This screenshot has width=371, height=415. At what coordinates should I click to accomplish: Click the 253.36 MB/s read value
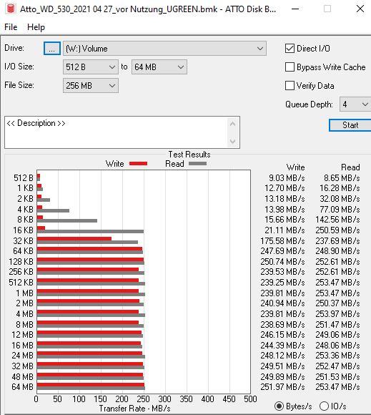(x=337, y=356)
